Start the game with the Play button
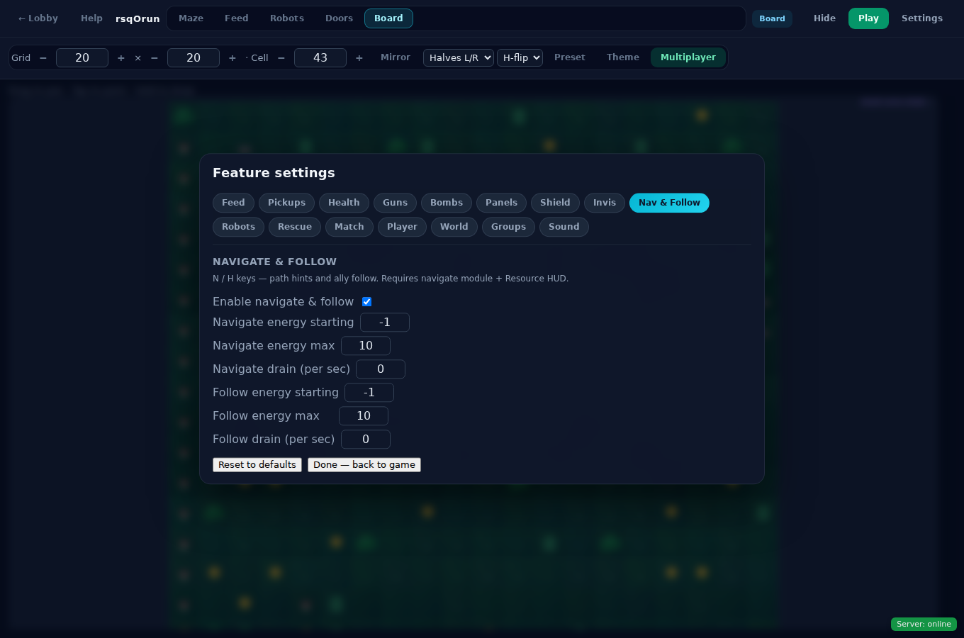The width and height of the screenshot is (964, 638). 868,18
